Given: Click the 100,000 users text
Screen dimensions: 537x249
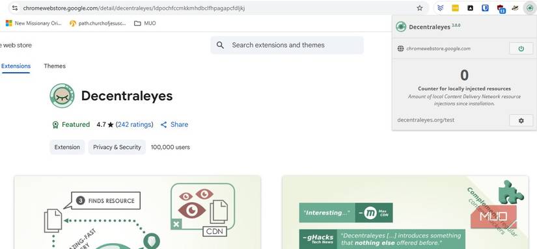Looking at the screenshot, I should pos(170,147).
